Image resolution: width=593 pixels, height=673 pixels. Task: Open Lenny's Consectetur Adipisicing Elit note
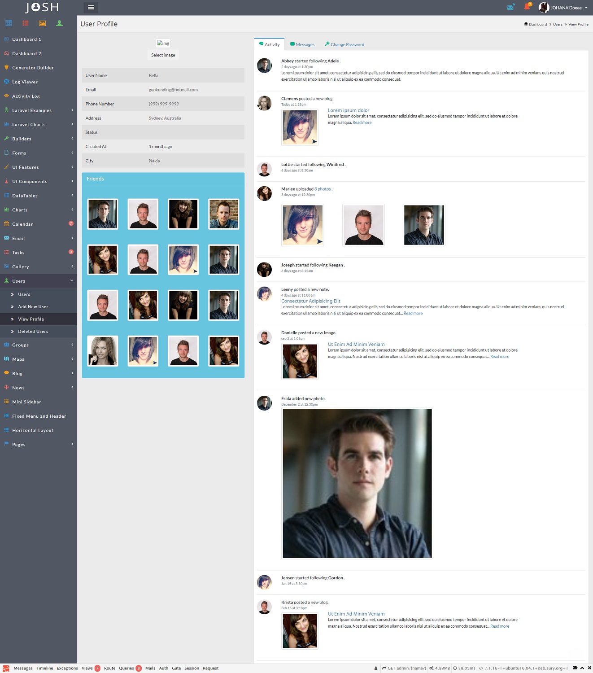(x=310, y=301)
